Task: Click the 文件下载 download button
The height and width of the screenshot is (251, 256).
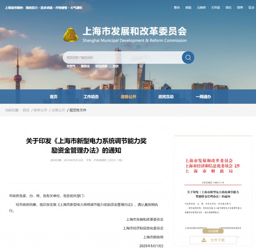Action: [x=213, y=240]
